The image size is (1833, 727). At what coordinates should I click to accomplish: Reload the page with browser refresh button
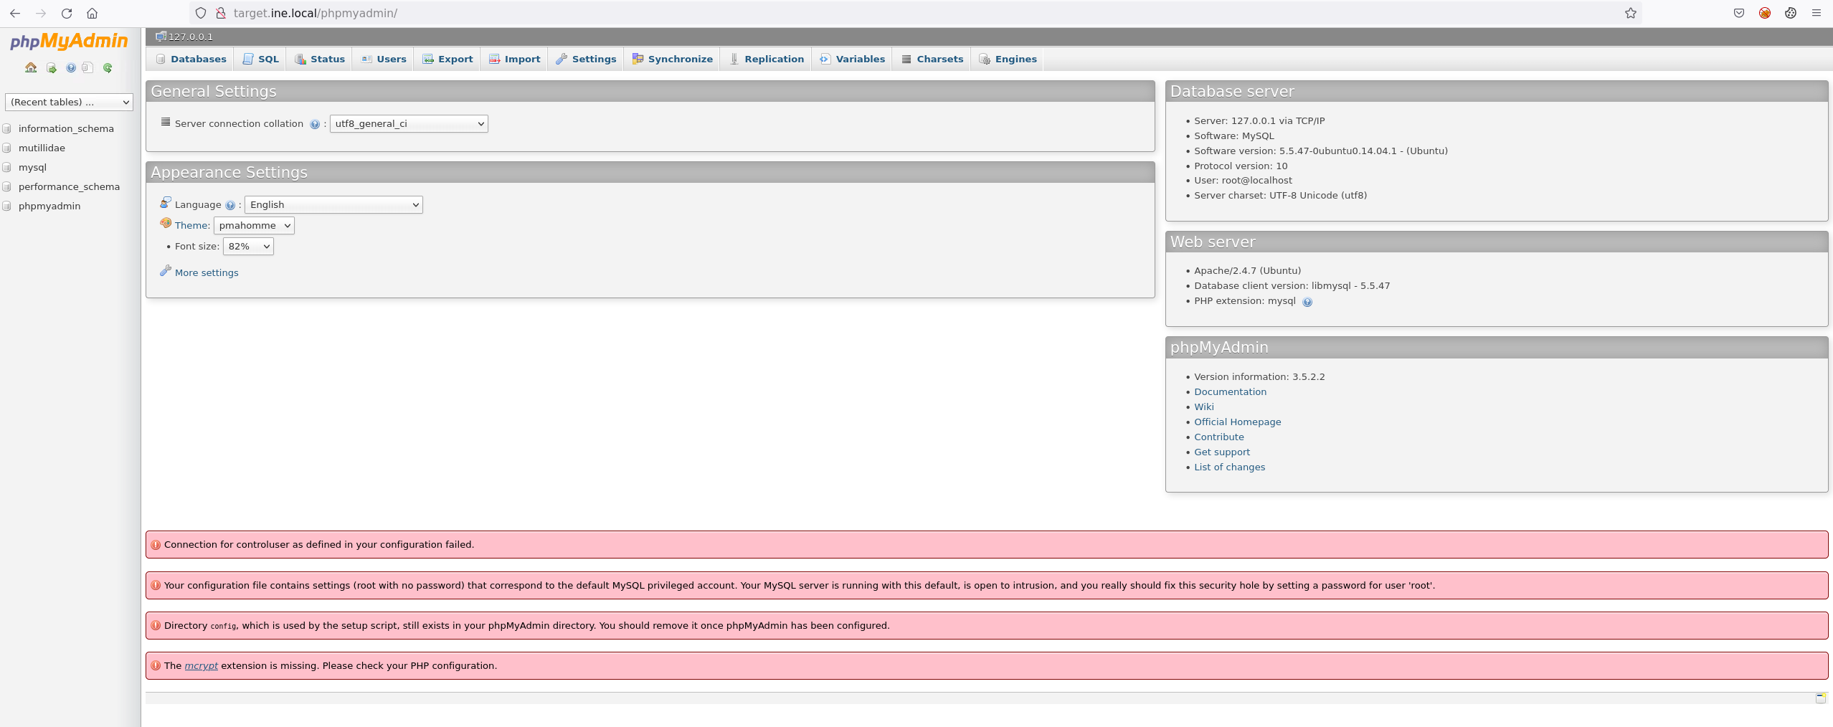[67, 13]
